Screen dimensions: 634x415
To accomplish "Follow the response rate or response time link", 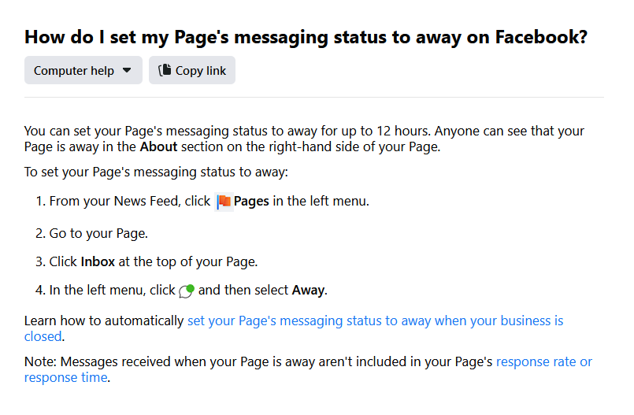I will 543,362.
